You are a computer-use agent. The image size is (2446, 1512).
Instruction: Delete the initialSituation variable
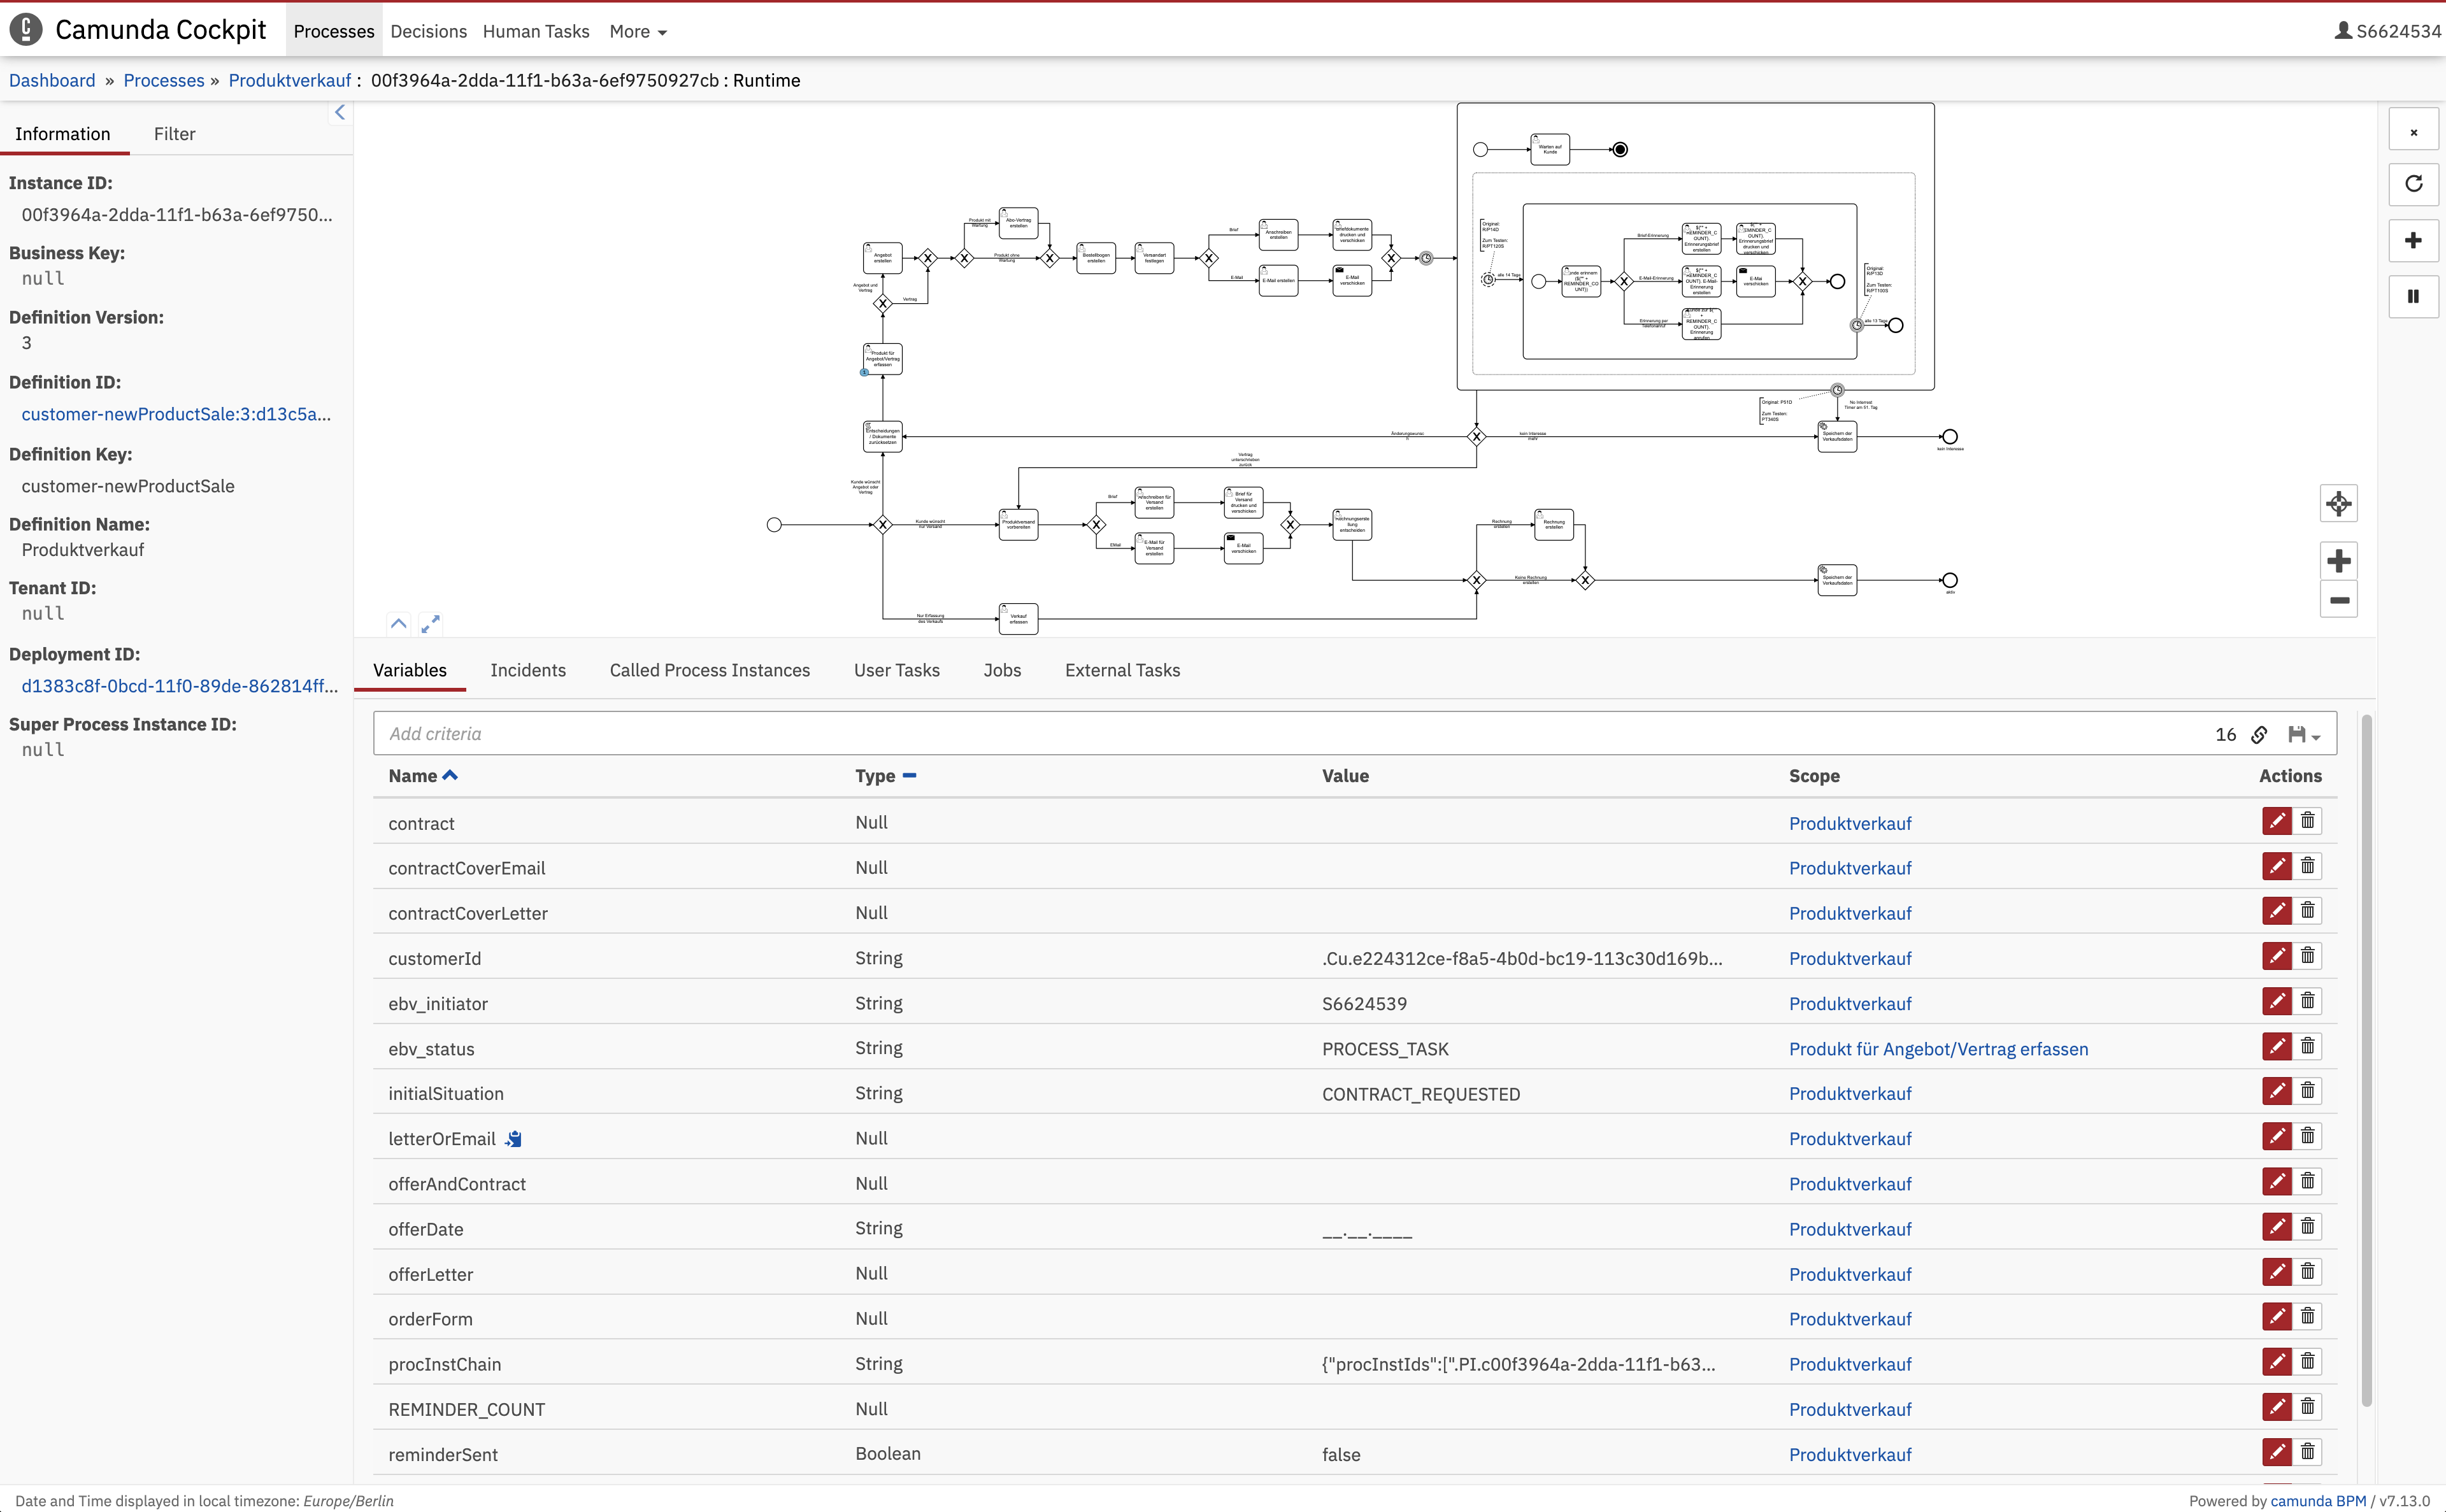pyautogui.click(x=2308, y=1091)
